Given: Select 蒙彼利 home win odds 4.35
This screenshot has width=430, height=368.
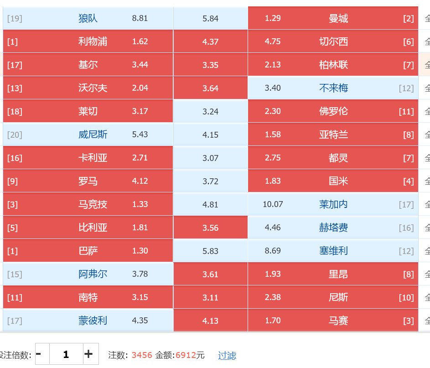Looking at the screenshot, I should pos(88,321).
